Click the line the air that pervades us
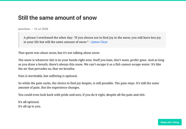The width and height of the screenshot is (186, 129). tap(46, 69)
